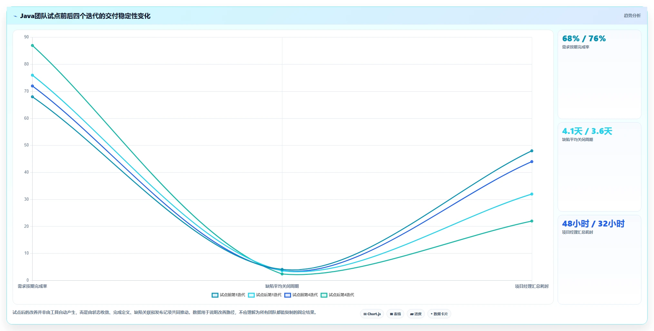Click the 试点前第4迭代 point at 需求按期完成率 (72)
Image resolution: width=654 pixels, height=331 pixels.
pos(32,86)
